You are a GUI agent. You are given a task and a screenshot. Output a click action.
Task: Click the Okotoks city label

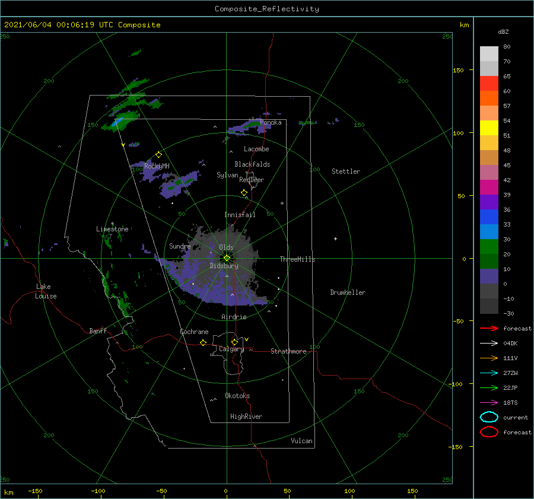pos(237,396)
